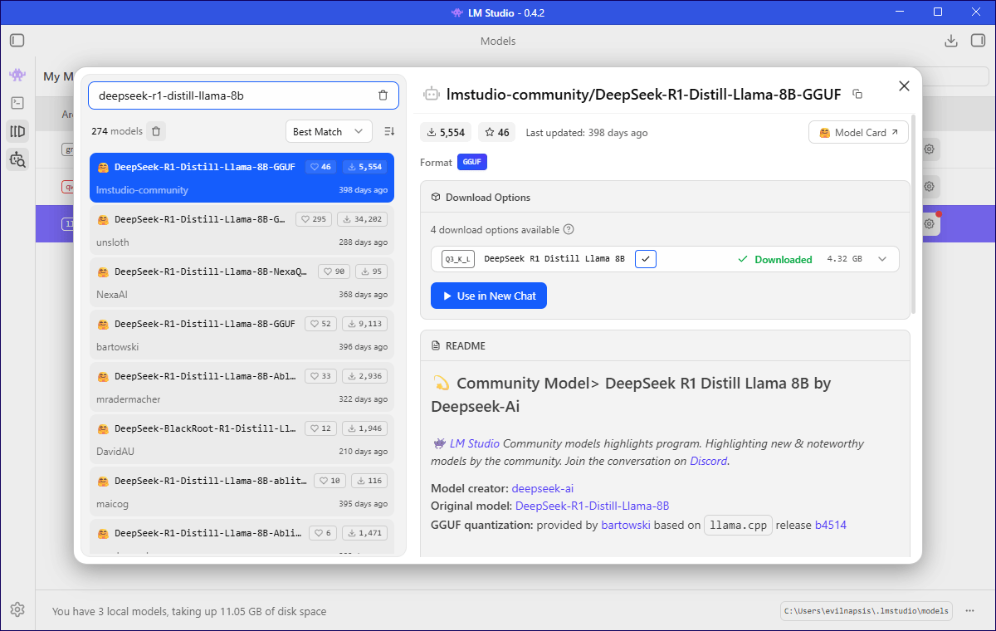The image size is (996, 631).
Task: Select the unsloth DeepSeek-R1-Distill-Llama-8B result
Action: tap(242, 230)
